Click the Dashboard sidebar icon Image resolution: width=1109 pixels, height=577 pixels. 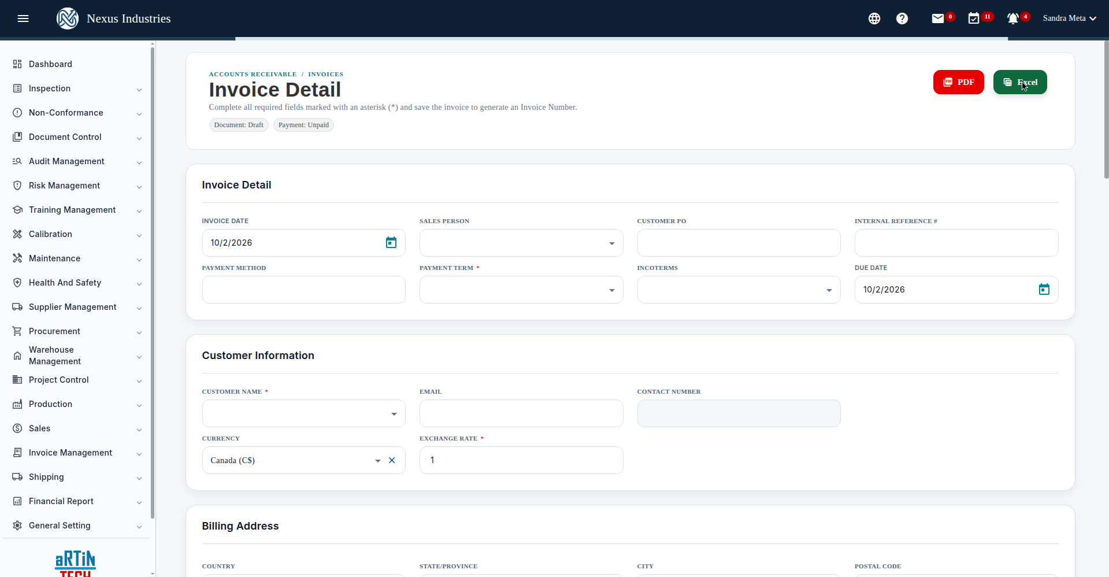point(17,64)
